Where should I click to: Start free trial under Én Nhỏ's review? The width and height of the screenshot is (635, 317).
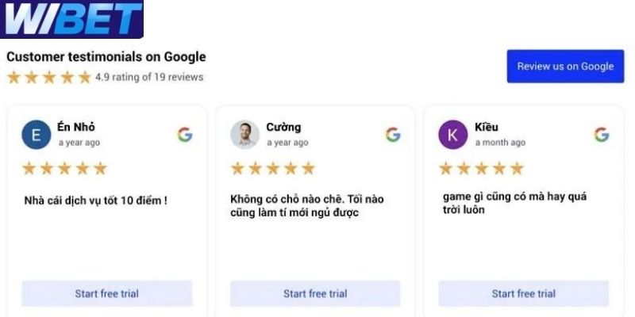tap(106, 293)
